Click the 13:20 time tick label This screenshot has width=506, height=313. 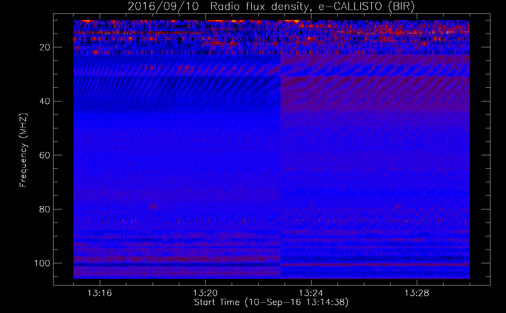pos(205,293)
